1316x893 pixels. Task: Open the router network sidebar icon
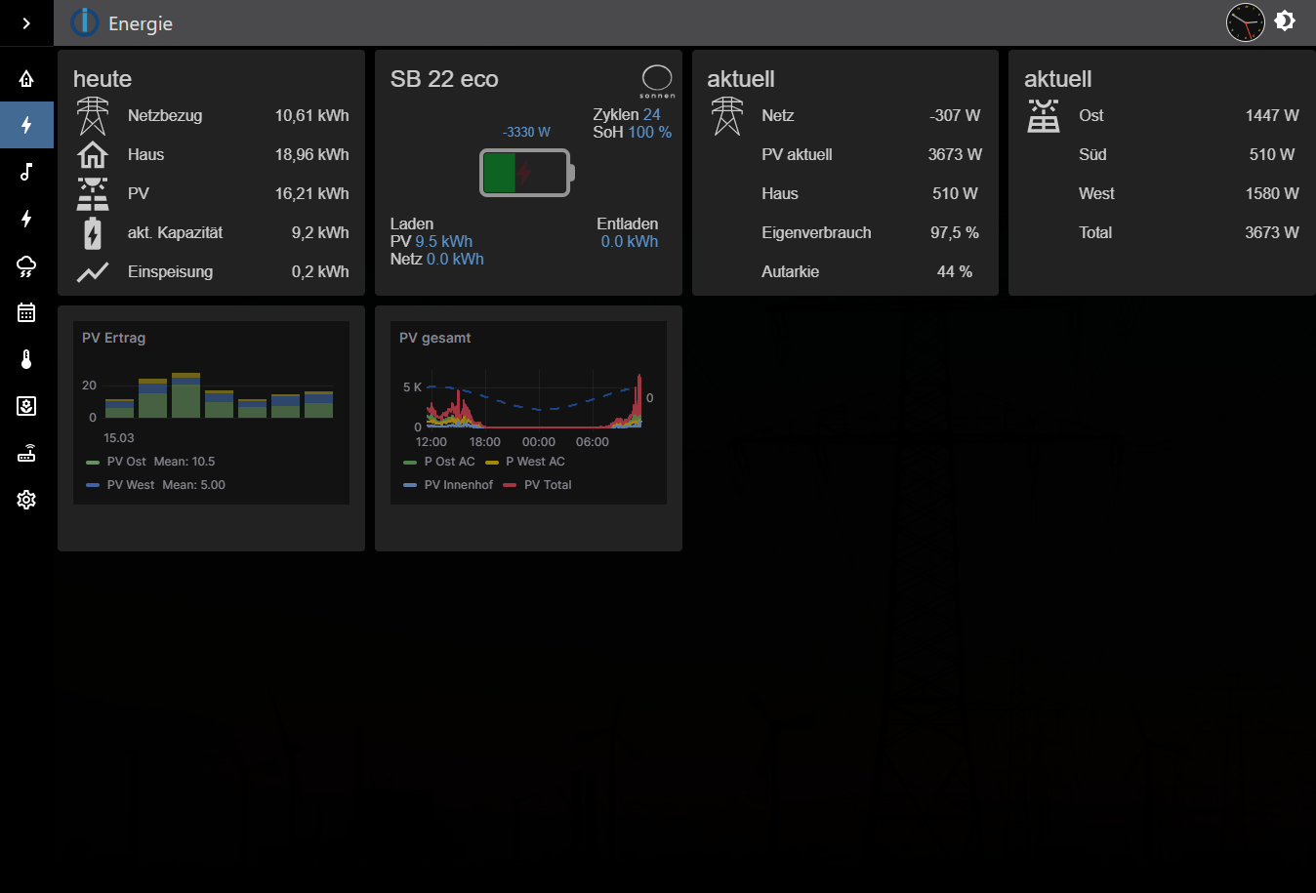tap(26, 453)
